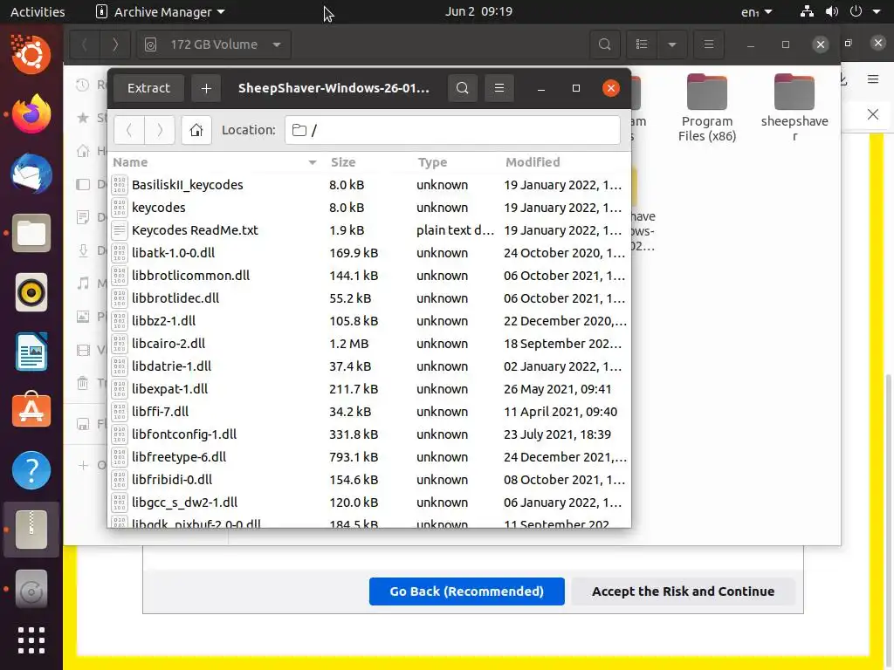The width and height of the screenshot is (894, 670).
Task: Open the Files app from the dock
Action: 31,232
